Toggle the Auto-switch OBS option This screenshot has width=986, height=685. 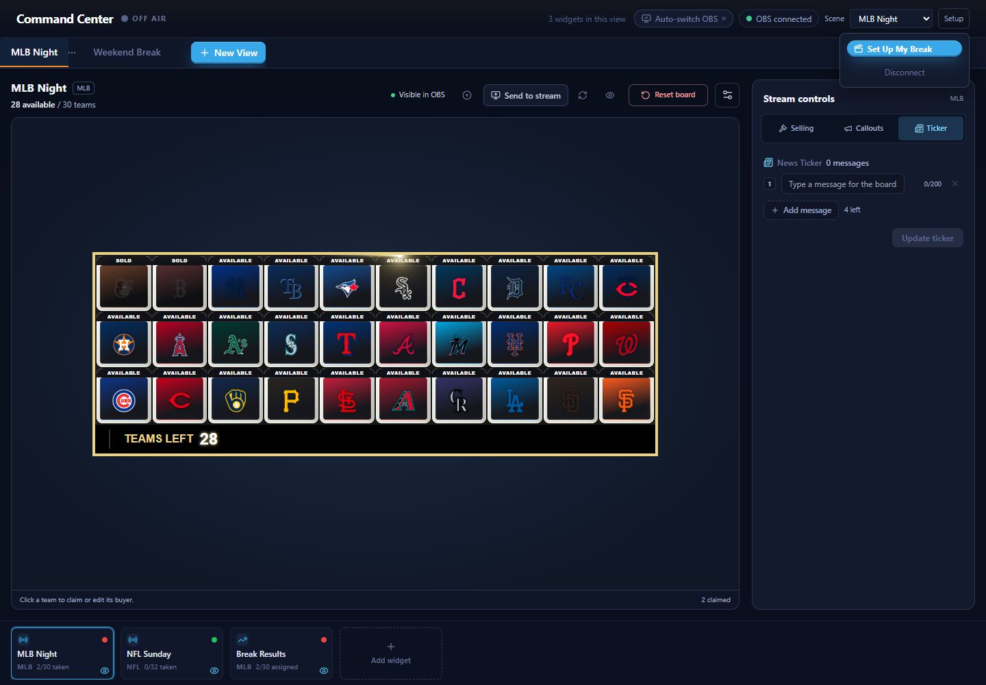(x=683, y=18)
